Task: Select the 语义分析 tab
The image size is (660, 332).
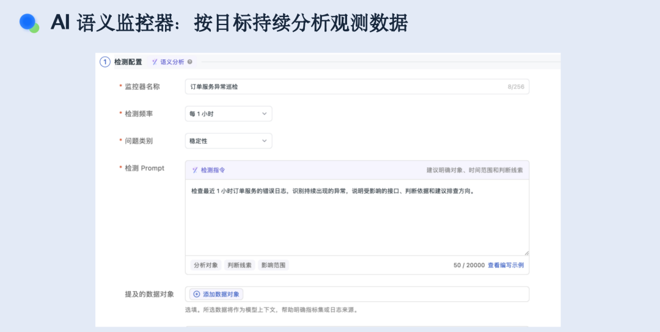Action: coord(172,62)
